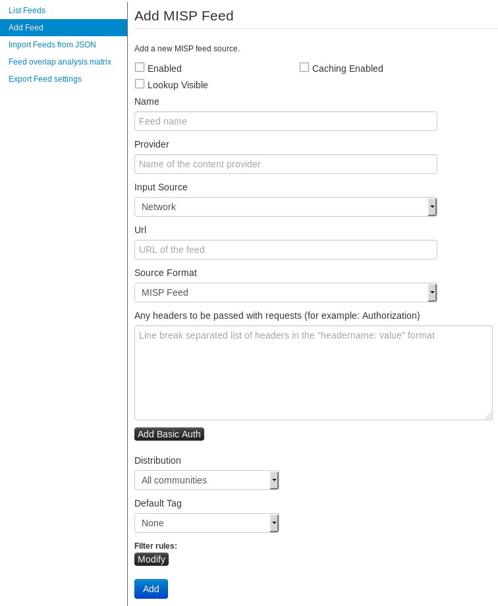Open Export Feed settings
Screen dimensions: 498x606
45,79
